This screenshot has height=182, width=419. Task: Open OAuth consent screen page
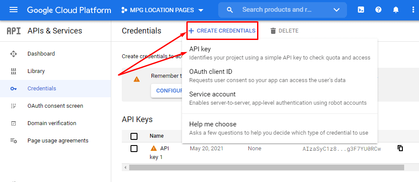tap(55, 106)
